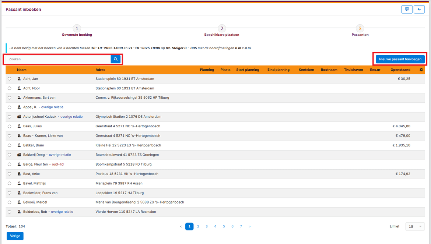Select radio button for Baas, Julius
Screen dimensions: 431x244
(9, 126)
